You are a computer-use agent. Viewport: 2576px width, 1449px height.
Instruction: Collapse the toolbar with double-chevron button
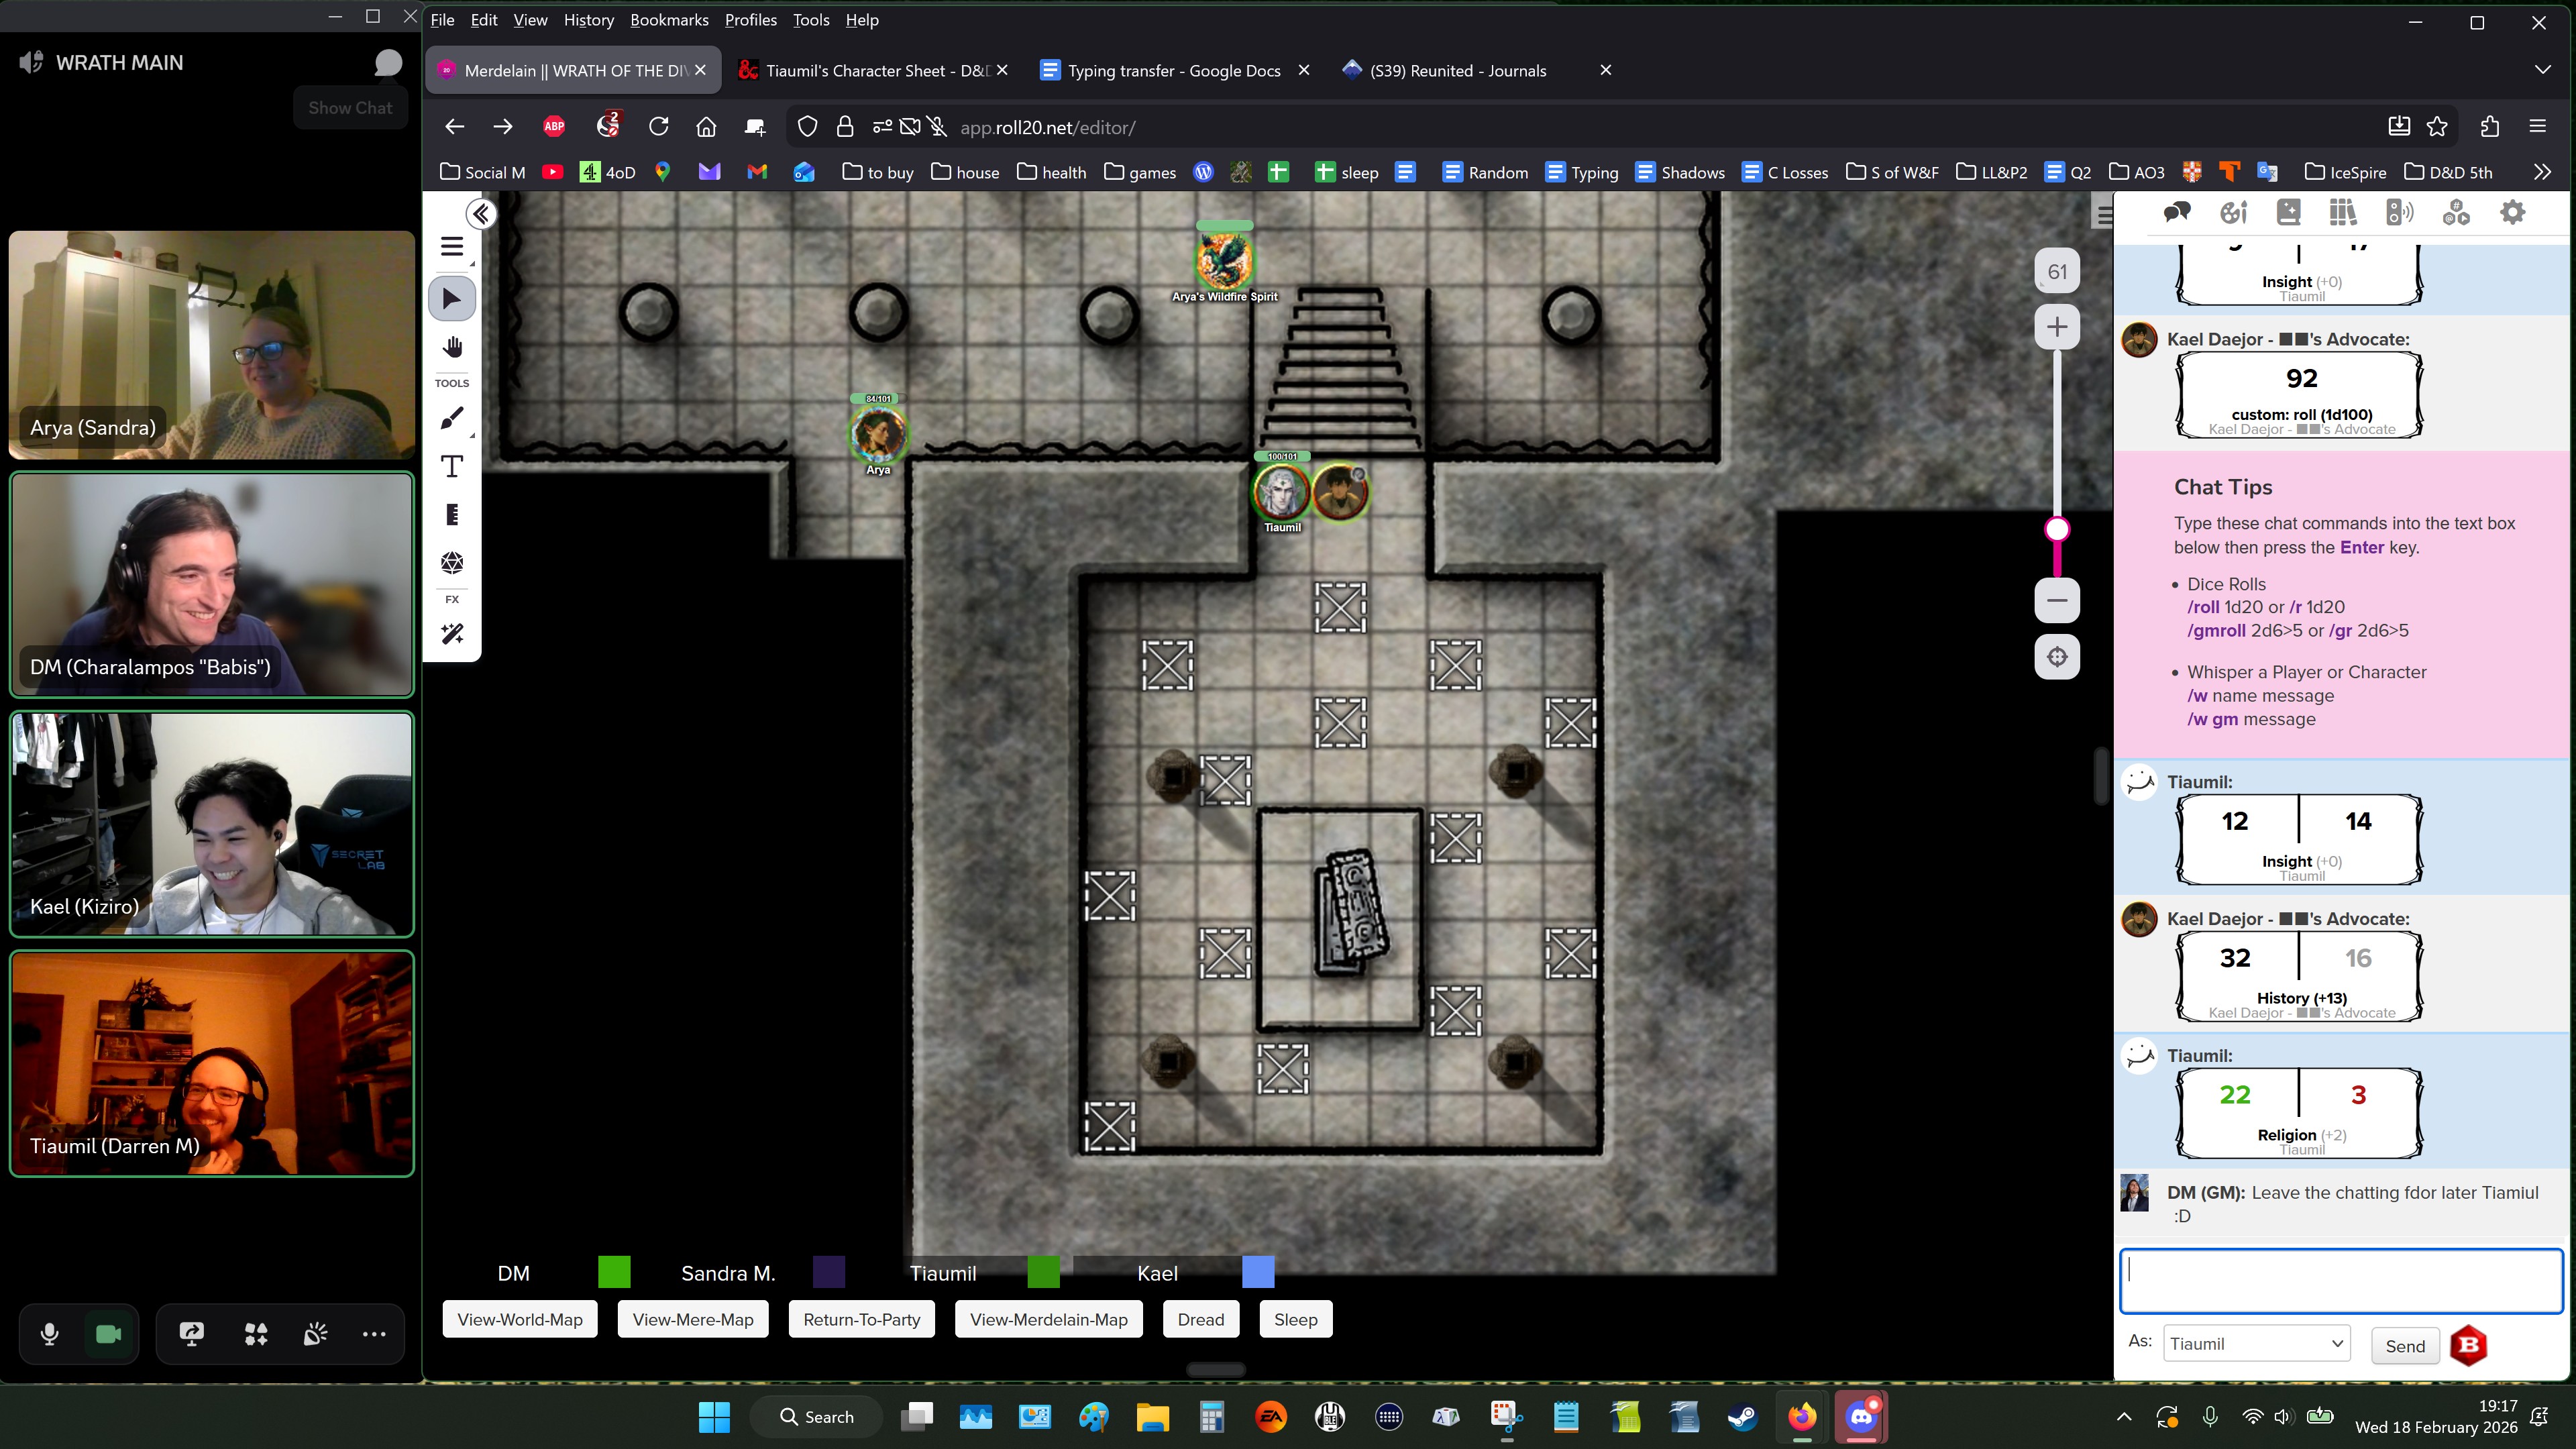(x=481, y=214)
